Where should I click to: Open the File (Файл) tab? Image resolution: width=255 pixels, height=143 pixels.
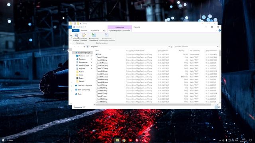75,31
